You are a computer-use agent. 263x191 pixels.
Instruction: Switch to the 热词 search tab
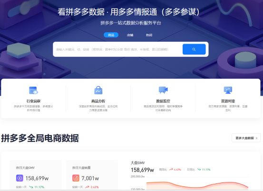click(149, 35)
